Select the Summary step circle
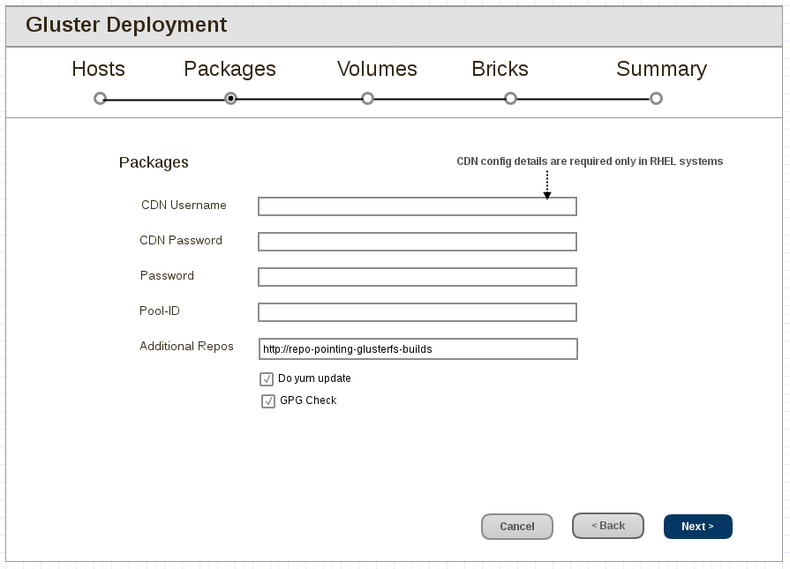 [x=657, y=99]
